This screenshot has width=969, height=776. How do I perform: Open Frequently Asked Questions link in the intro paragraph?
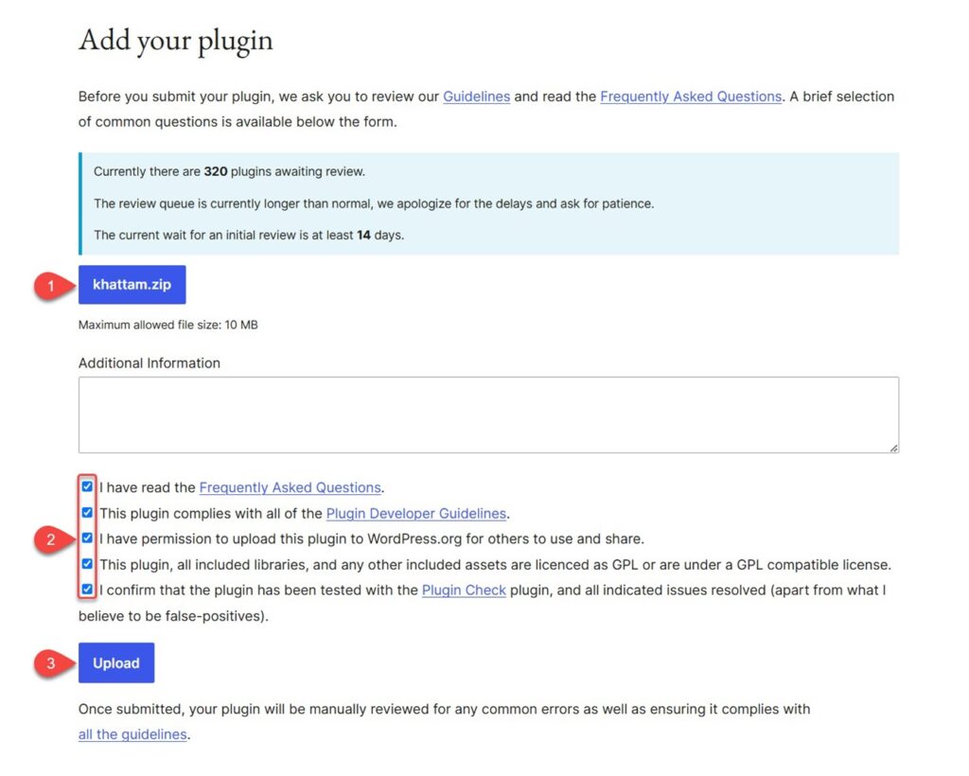pos(691,97)
